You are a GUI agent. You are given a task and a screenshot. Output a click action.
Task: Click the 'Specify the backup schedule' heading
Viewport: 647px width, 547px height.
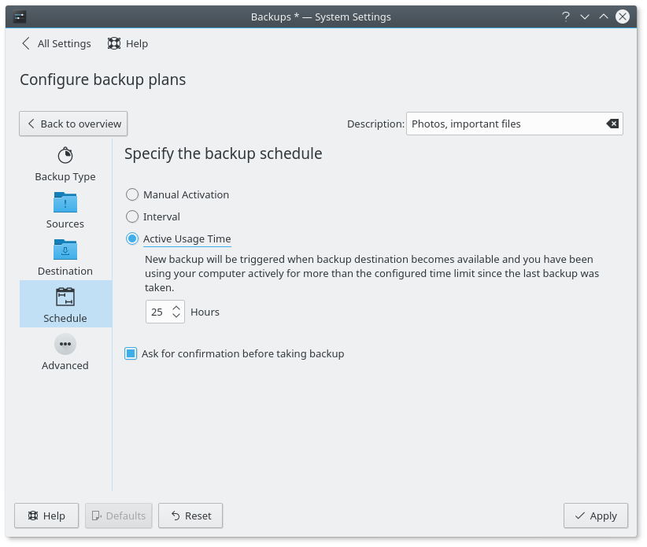[224, 154]
